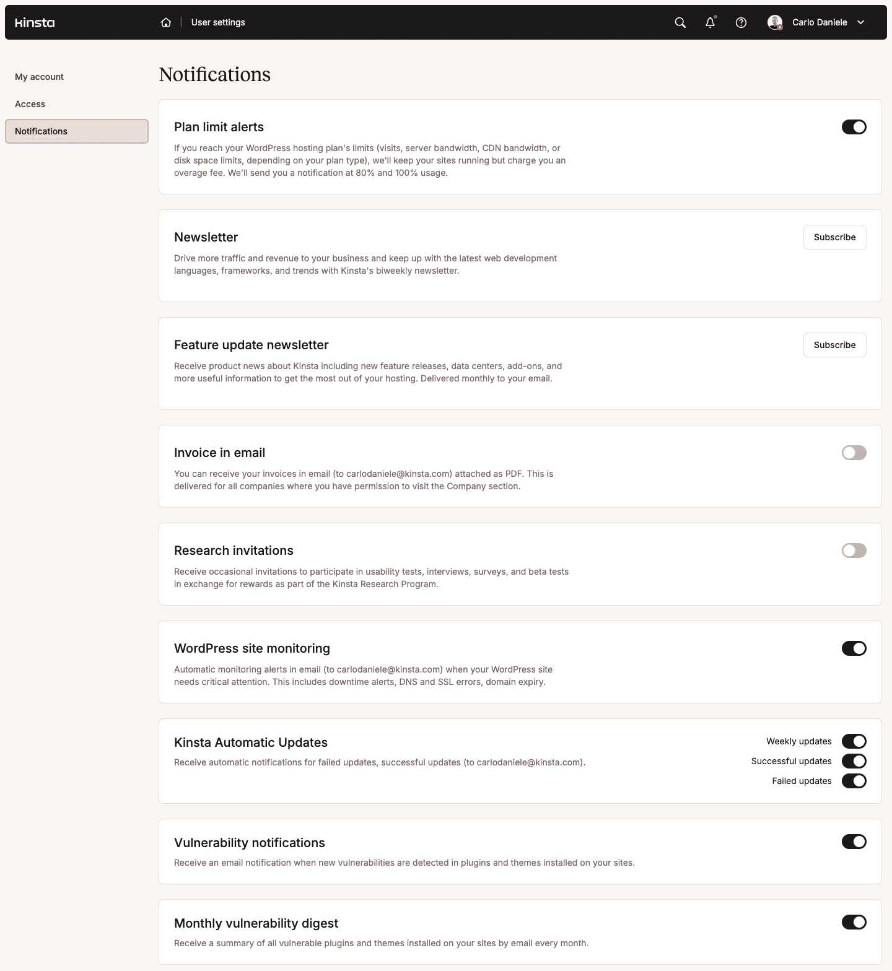Open the search icon
Image resolution: width=892 pixels, height=971 pixels.
pyautogui.click(x=679, y=22)
